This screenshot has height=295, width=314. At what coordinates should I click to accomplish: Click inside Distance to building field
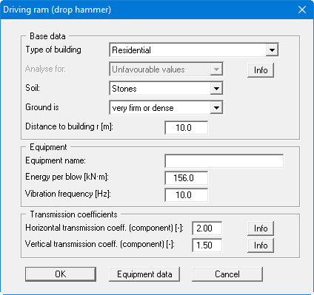[x=187, y=128]
